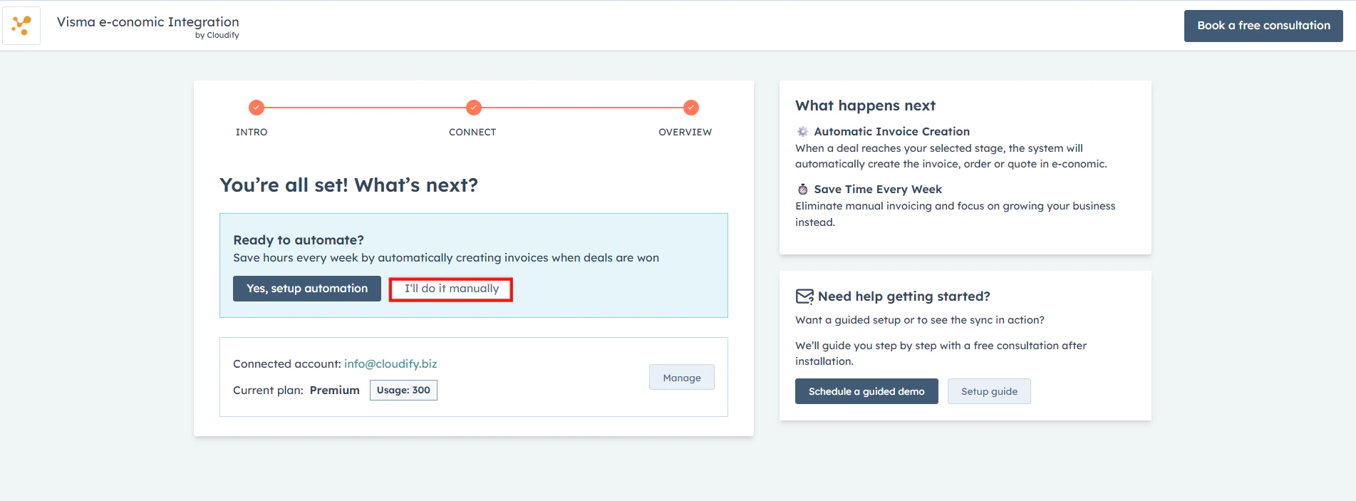This screenshot has width=1356, height=501.
Task: Open the Setup guide
Action: click(989, 391)
